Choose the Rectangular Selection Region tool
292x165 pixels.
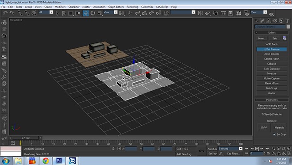pos(71,13)
